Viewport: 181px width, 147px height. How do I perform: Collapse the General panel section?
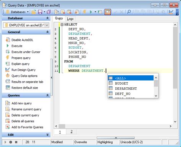point(47,32)
